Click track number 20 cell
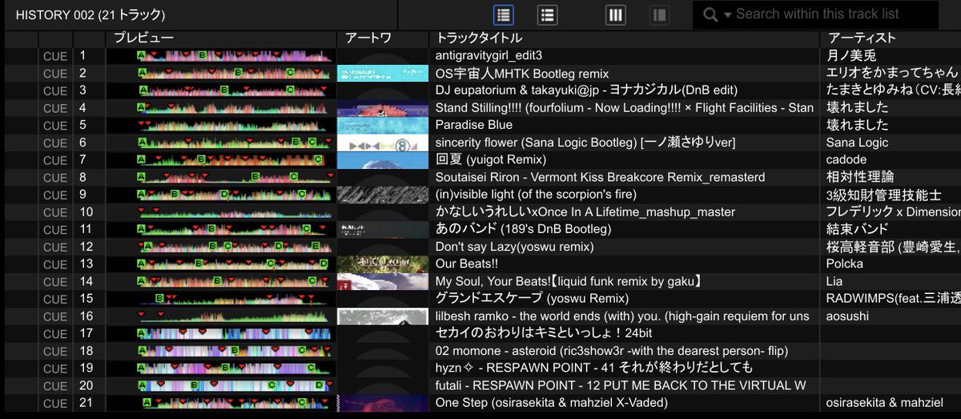The height and width of the screenshot is (419, 961). pyautogui.click(x=89, y=385)
